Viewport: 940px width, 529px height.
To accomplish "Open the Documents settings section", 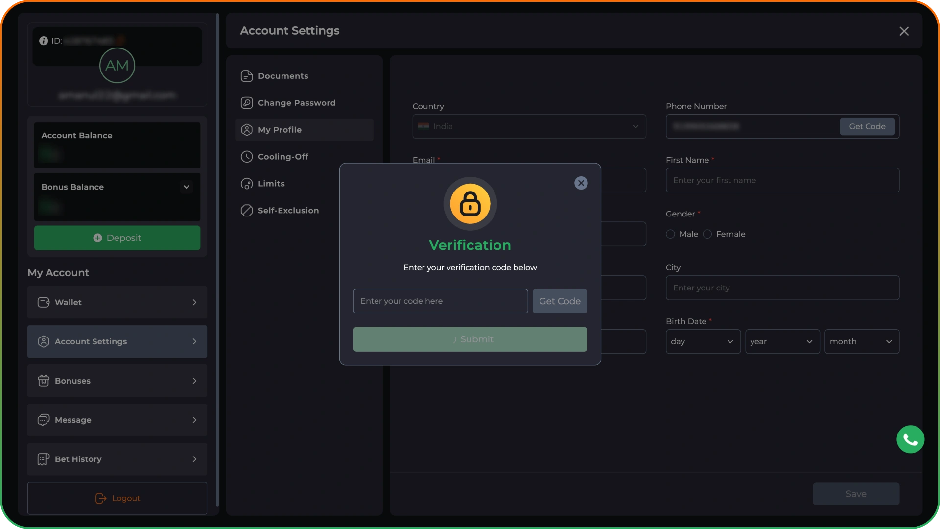I will (304, 76).
